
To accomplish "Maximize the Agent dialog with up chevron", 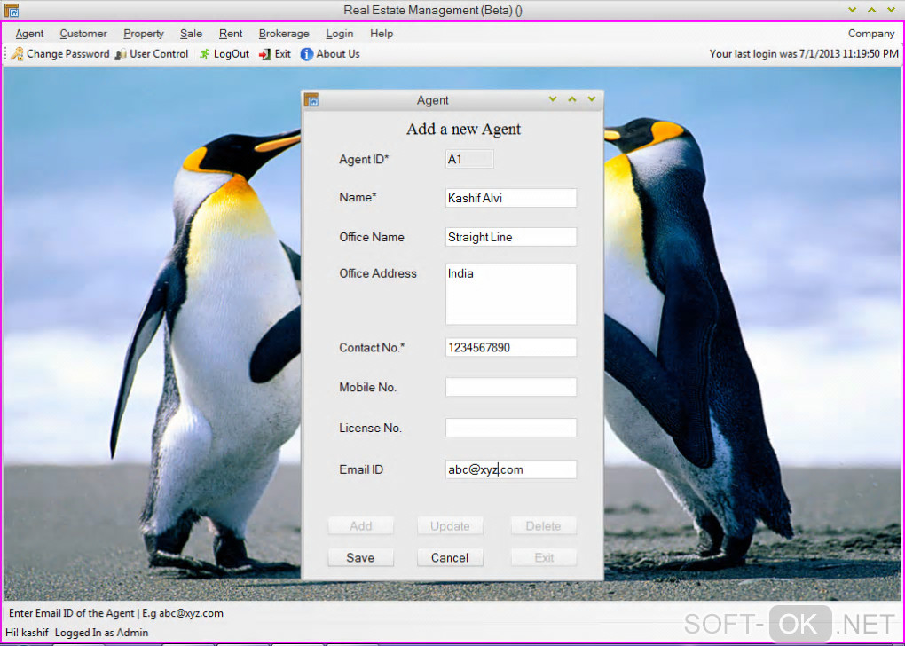I will [x=572, y=99].
